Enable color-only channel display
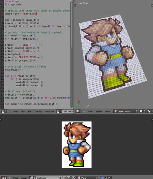Image resolution: width=153 pixels, height=179 pixels. (106, 178)
